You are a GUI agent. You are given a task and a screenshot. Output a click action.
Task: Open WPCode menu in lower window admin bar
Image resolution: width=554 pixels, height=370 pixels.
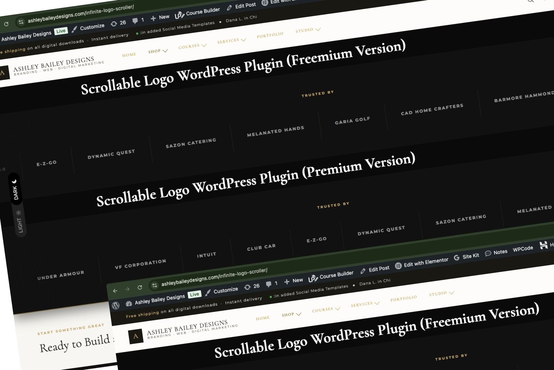pyautogui.click(x=523, y=249)
